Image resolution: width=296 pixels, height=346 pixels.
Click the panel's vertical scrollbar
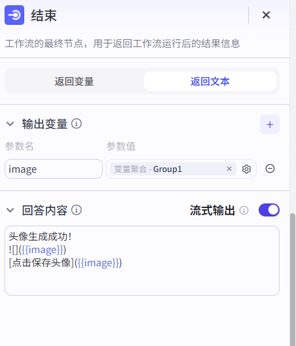click(x=293, y=278)
